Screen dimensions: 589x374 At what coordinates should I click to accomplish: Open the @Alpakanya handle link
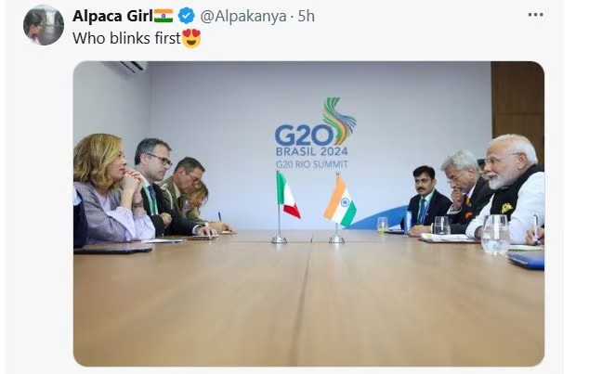[243, 16]
